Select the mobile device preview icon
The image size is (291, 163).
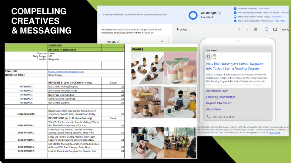[x=267, y=30]
